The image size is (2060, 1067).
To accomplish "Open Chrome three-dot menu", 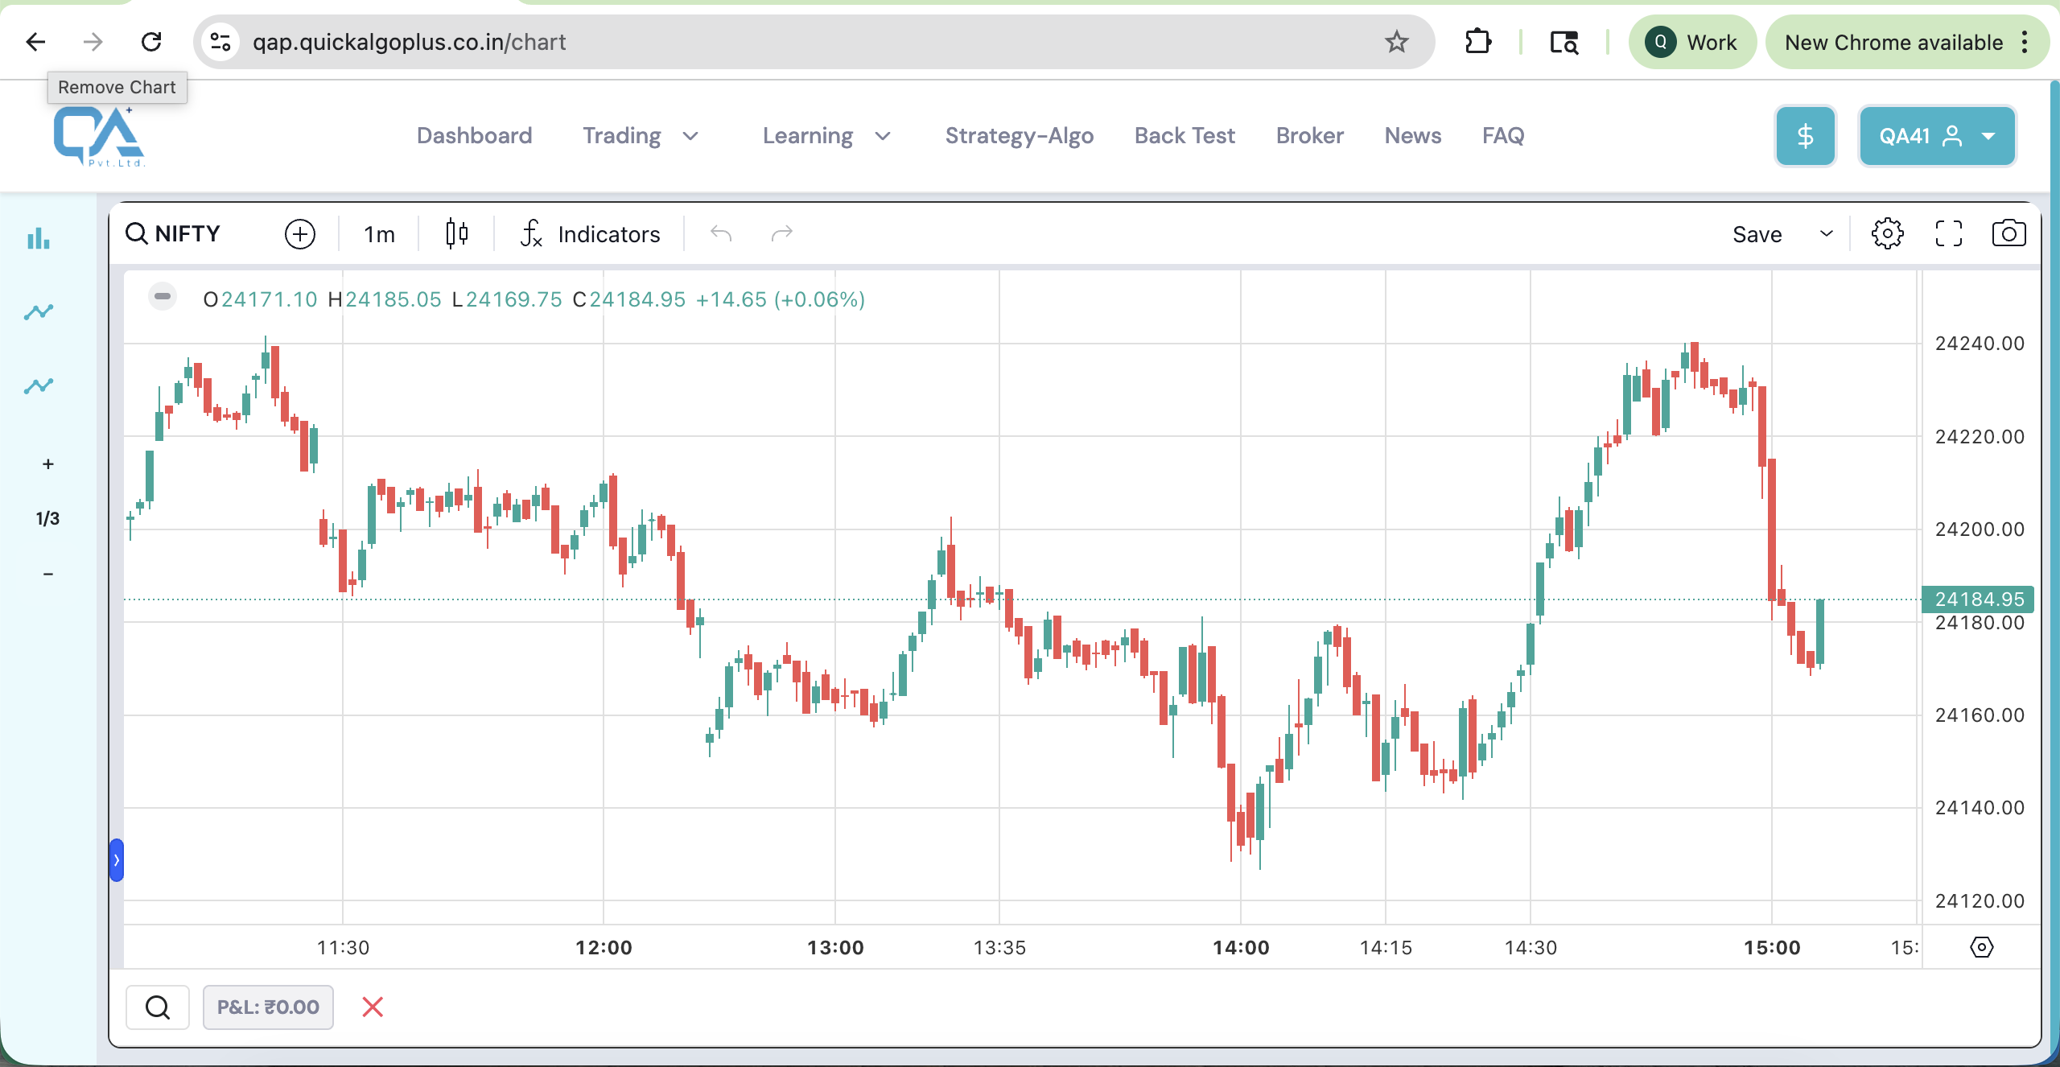I will (2025, 42).
